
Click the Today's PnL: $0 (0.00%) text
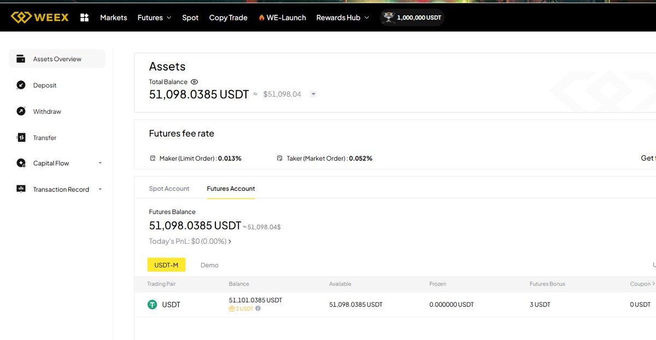tap(188, 242)
